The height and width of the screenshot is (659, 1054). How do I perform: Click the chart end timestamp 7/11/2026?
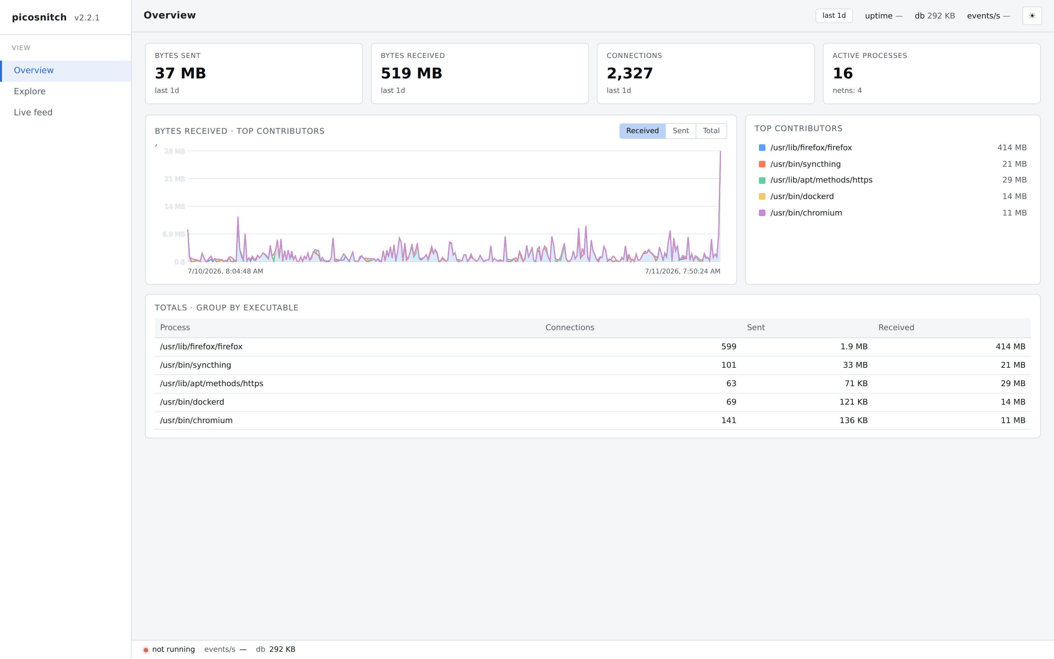click(x=682, y=271)
